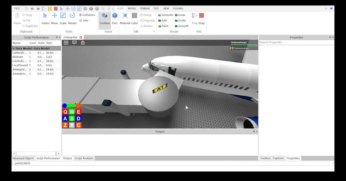Select the small Rotate icon in quick access bar

73,9
